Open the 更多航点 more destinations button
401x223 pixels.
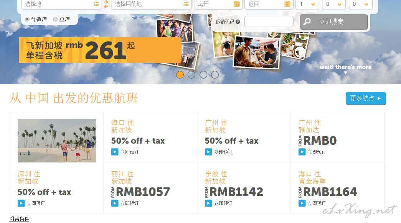click(366, 98)
